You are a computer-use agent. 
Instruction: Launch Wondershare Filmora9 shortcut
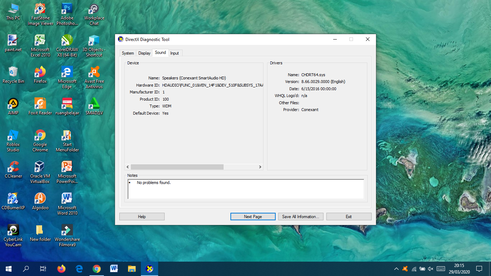coord(67,235)
